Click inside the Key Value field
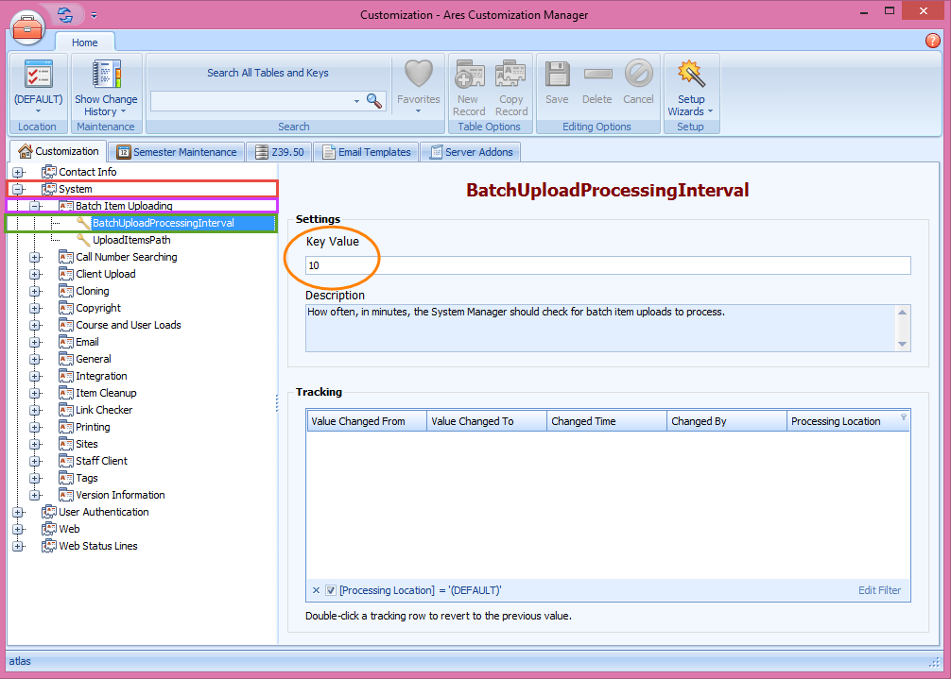This screenshot has width=951, height=679. pos(605,265)
